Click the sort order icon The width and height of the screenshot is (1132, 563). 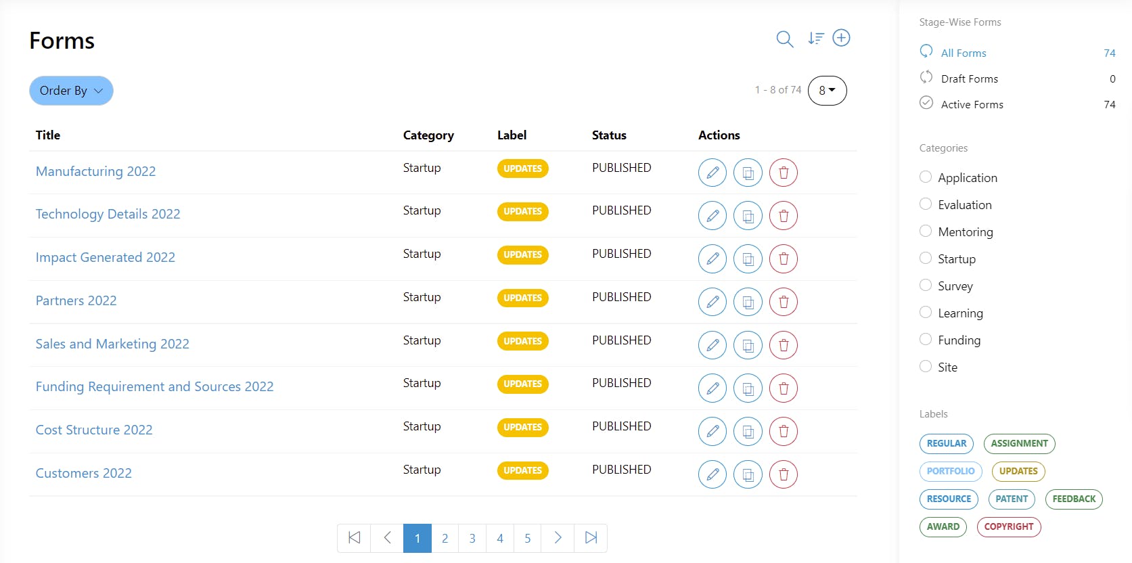coord(816,39)
